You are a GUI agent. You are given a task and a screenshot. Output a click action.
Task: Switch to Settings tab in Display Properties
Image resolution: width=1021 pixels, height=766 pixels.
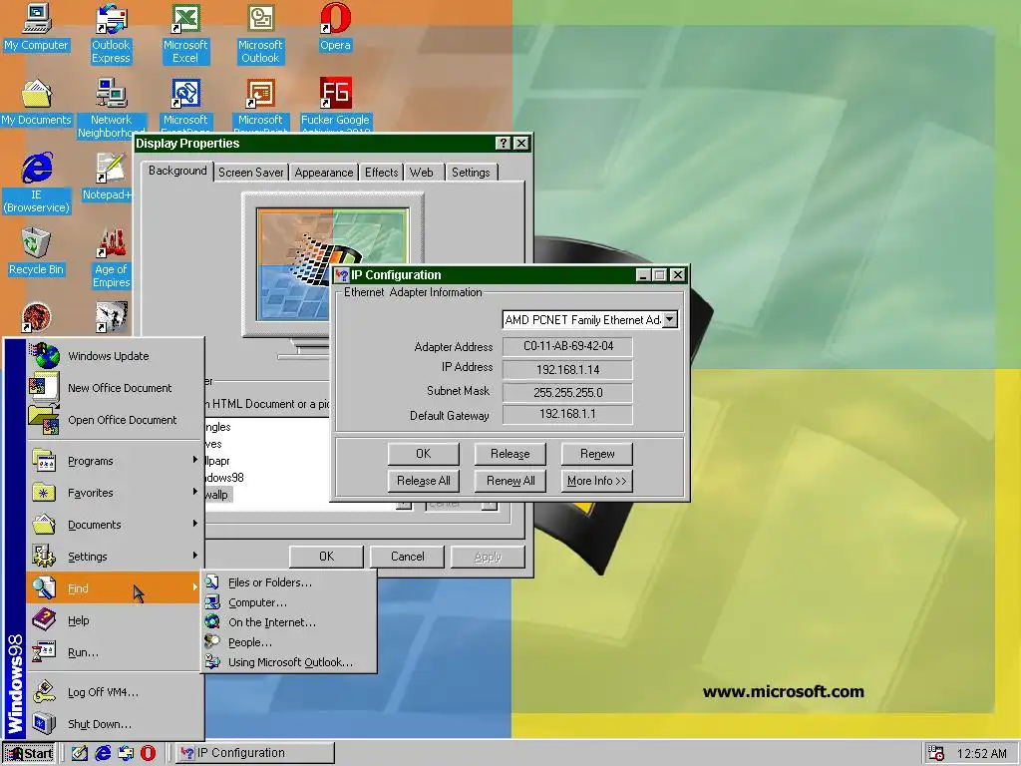coord(471,172)
